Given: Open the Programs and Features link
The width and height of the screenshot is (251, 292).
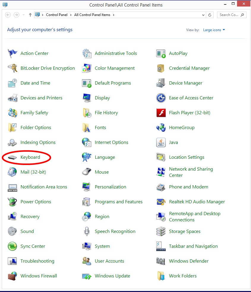Looking at the screenshot, I should (x=119, y=202).
